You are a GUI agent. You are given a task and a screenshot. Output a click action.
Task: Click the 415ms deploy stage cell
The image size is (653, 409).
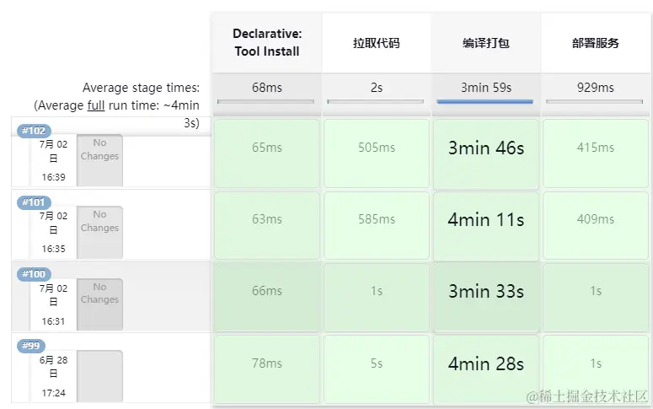(595, 148)
